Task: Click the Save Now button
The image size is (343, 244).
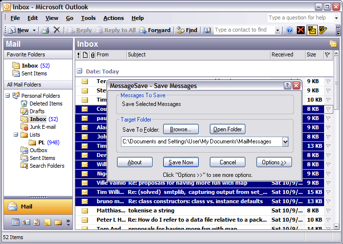Action: (181, 162)
